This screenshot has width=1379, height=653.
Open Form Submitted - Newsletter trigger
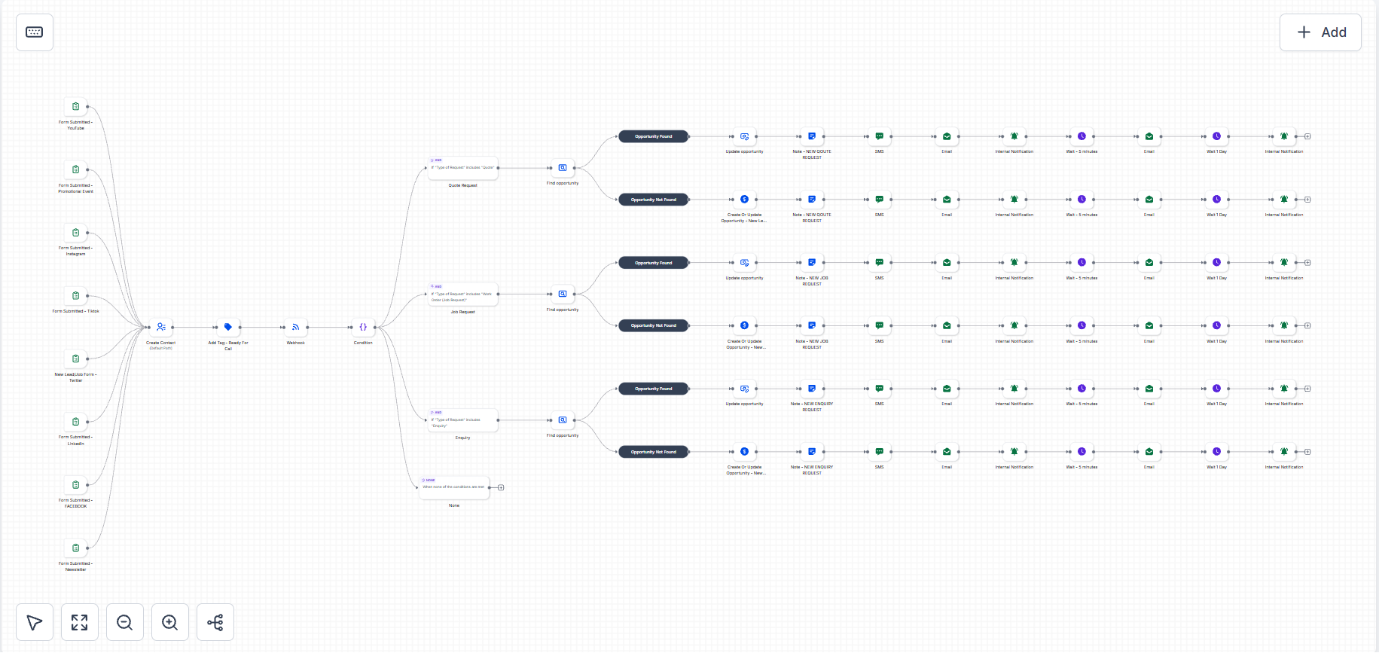[76, 548]
